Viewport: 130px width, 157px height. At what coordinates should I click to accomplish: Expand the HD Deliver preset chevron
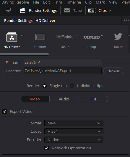pyautogui.click(x=22, y=36)
